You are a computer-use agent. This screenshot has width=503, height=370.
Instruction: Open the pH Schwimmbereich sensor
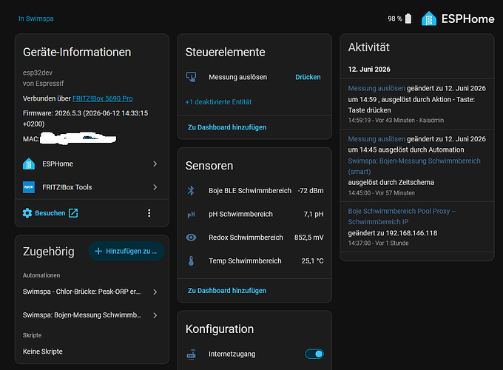[240, 214]
